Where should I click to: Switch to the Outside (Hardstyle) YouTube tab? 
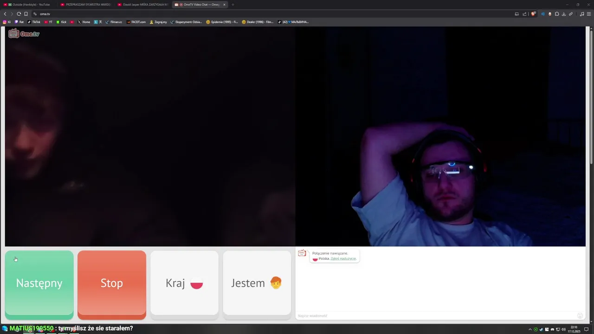[x=29, y=5]
